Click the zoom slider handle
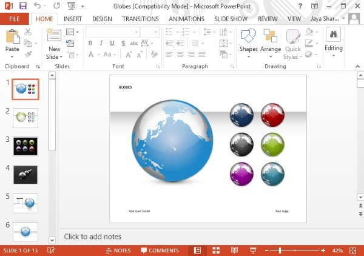The height and width of the screenshot is (256, 364). point(280,251)
